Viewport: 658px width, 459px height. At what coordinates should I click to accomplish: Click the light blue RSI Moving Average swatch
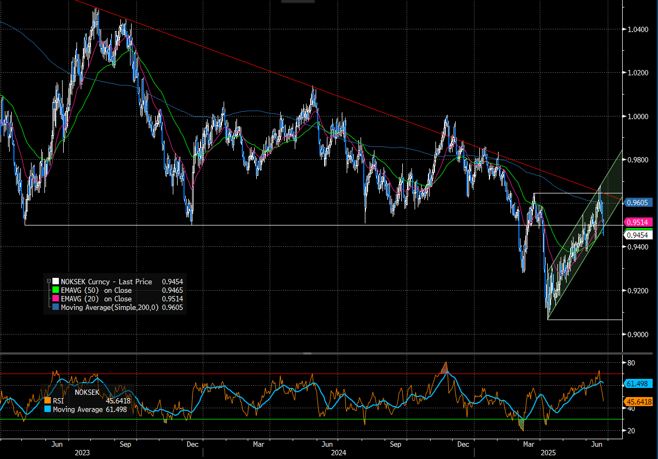pos(48,409)
